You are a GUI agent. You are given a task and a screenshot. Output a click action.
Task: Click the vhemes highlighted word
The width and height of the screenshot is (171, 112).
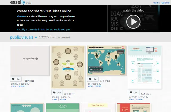pyautogui.click(x=22, y=16)
